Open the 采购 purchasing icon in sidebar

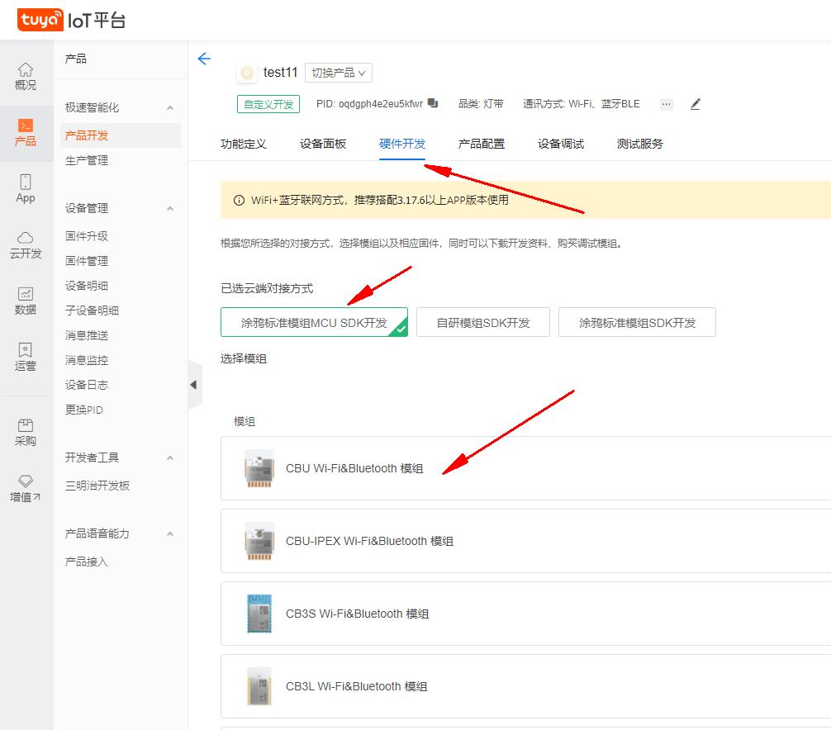25,432
